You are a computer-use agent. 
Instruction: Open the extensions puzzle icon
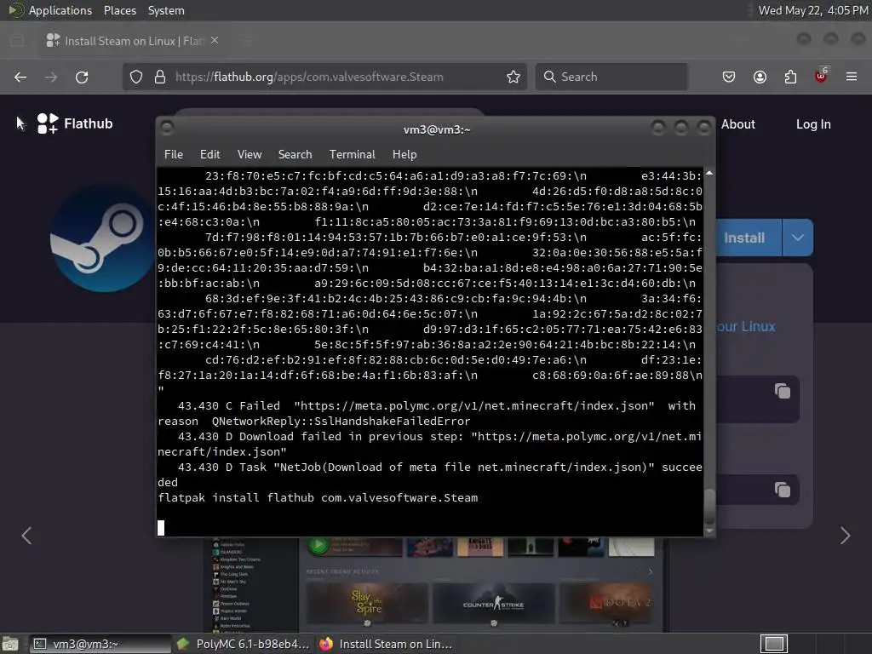point(790,77)
